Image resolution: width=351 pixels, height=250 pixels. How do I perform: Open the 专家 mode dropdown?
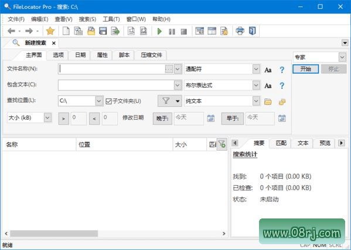click(x=342, y=57)
